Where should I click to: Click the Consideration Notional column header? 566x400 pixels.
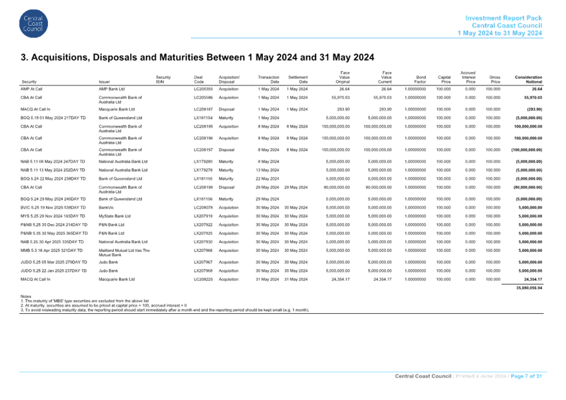pyautogui.click(x=528, y=78)
